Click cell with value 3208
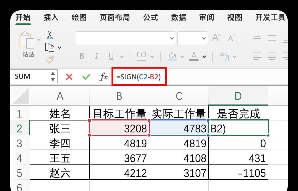Image resolution: width=298 pixels, height=191 pixels. coord(119,128)
